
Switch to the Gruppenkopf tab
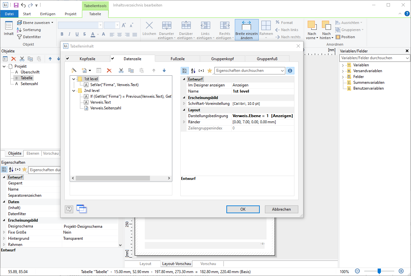click(222, 59)
